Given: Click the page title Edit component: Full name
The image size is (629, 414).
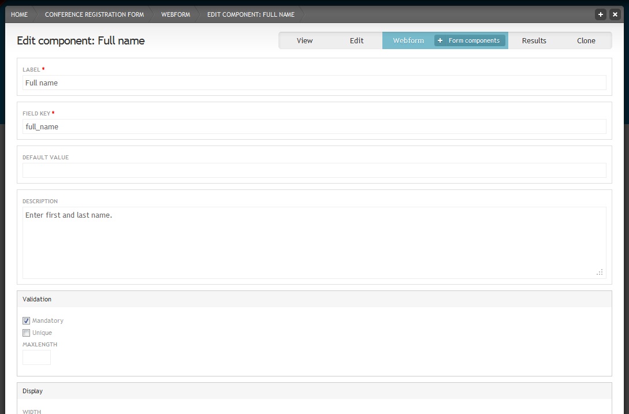Looking at the screenshot, I should click(81, 40).
